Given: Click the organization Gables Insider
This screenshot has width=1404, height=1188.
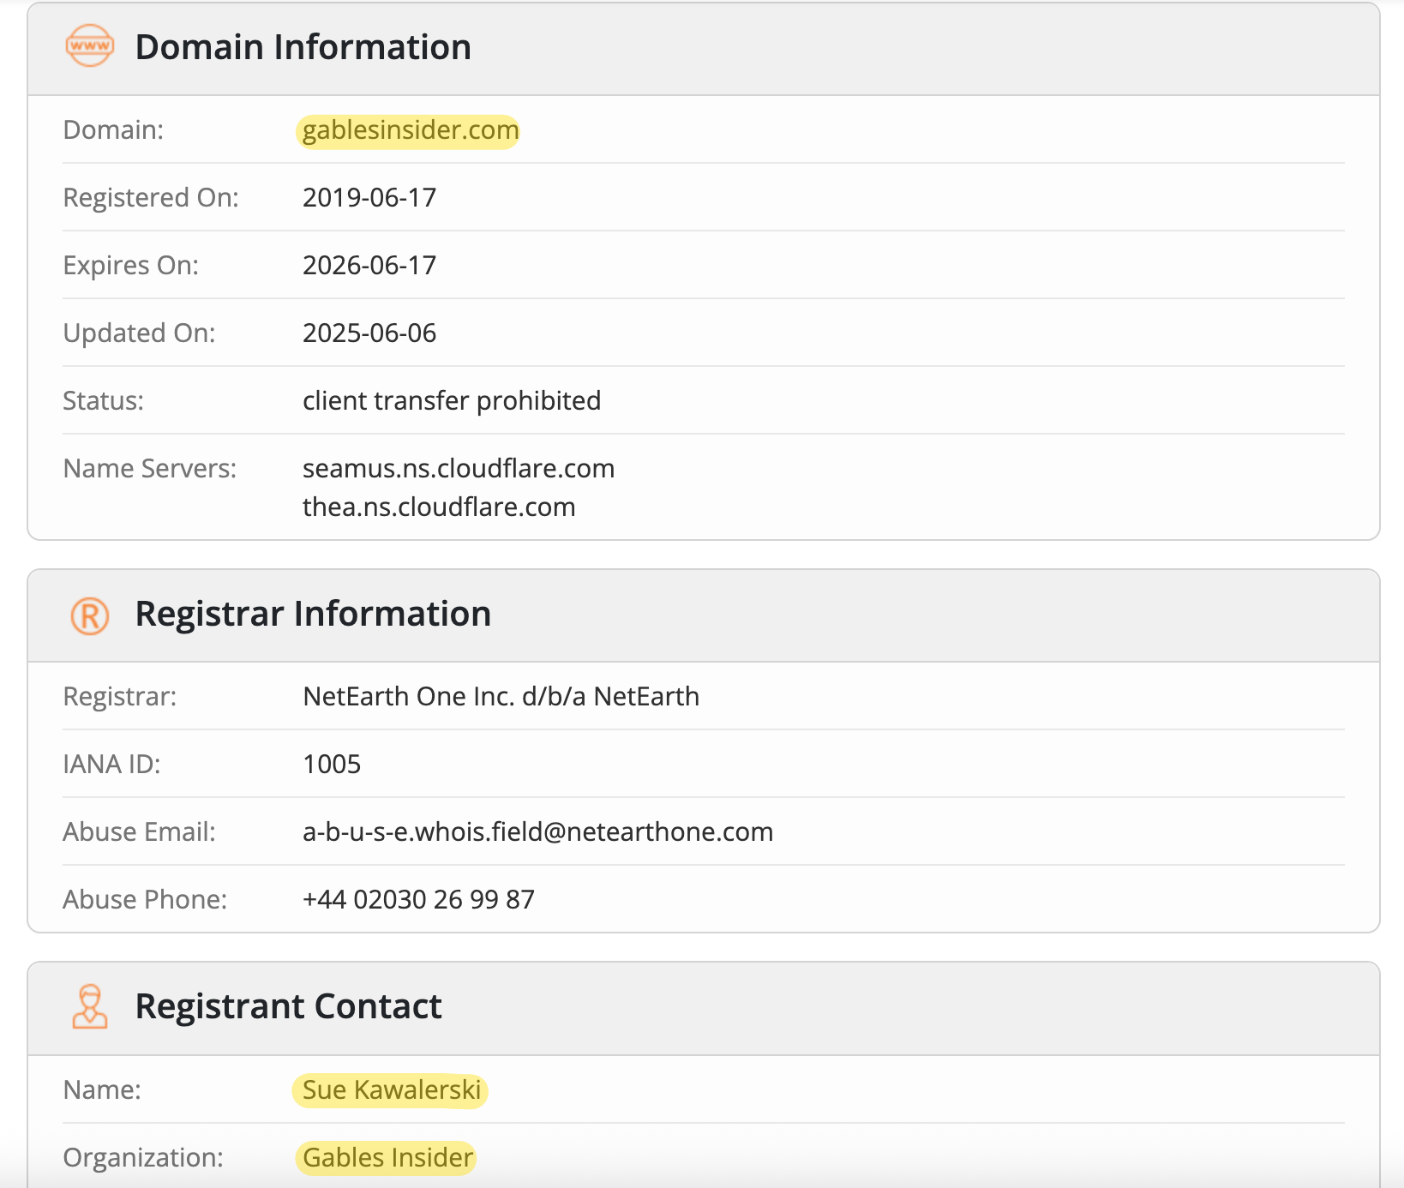Looking at the screenshot, I should point(387,1158).
